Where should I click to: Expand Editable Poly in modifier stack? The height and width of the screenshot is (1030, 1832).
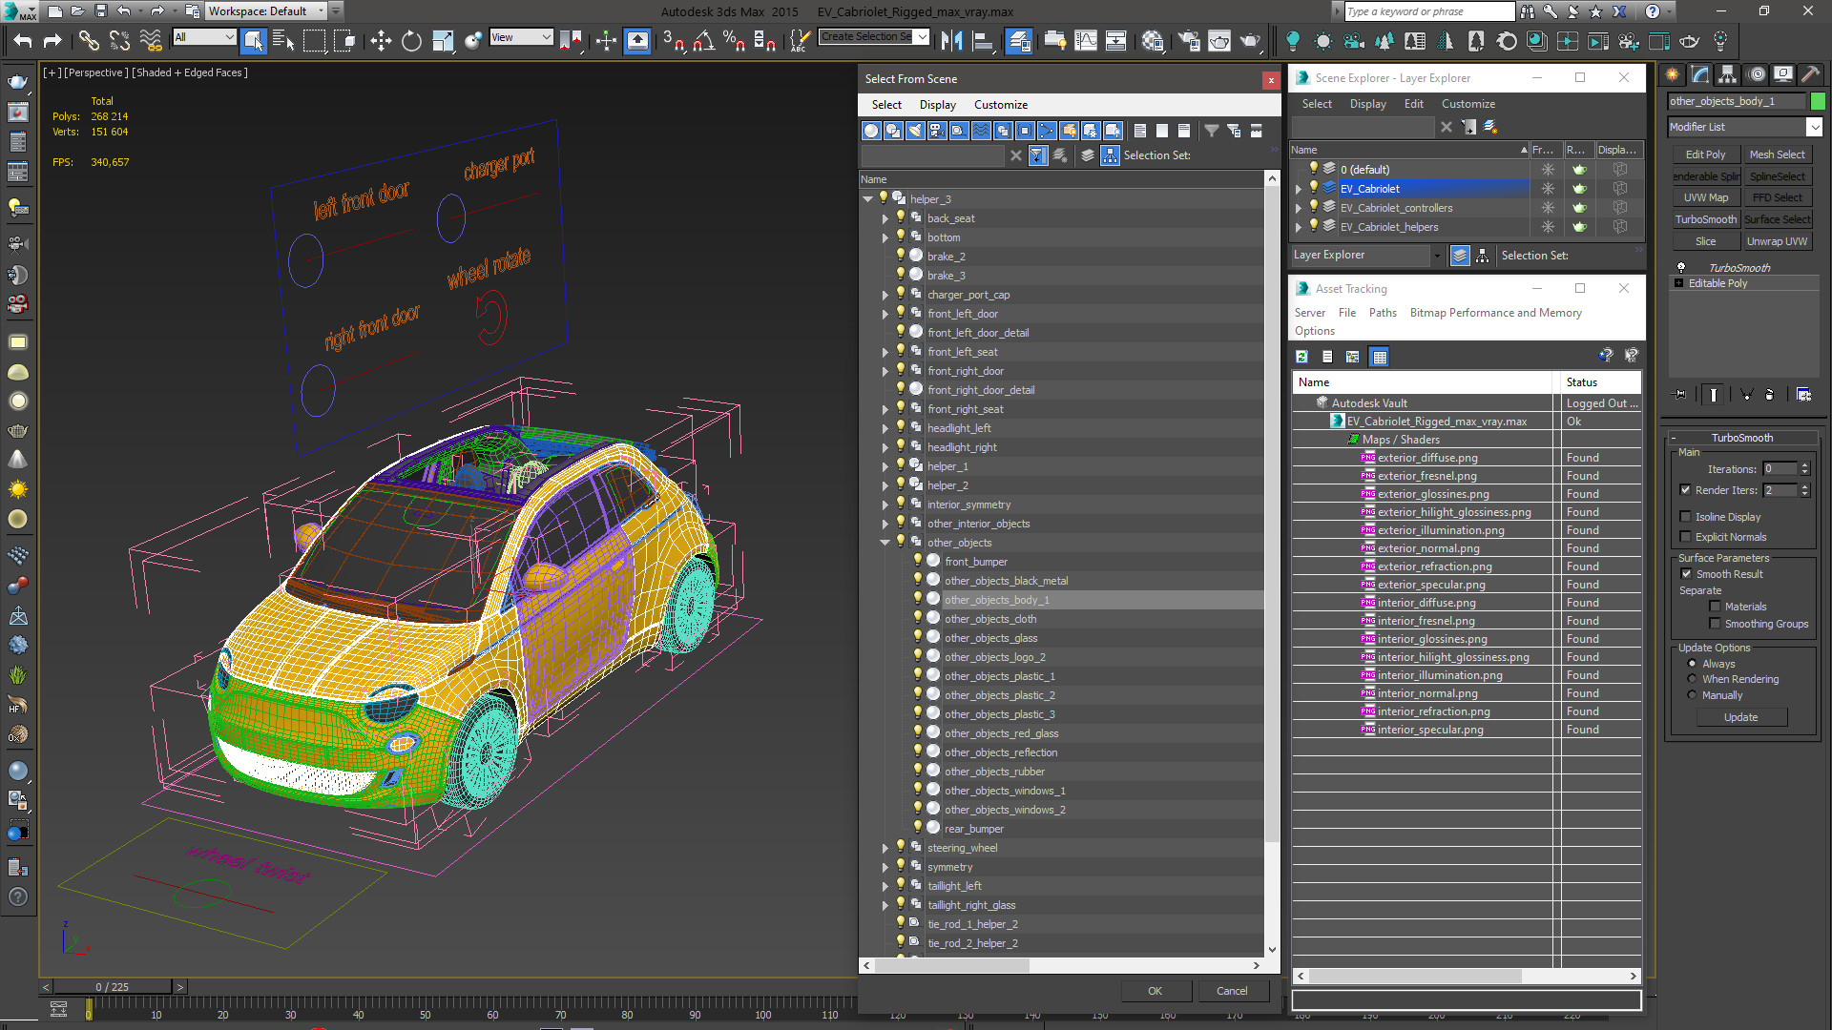click(x=1679, y=283)
